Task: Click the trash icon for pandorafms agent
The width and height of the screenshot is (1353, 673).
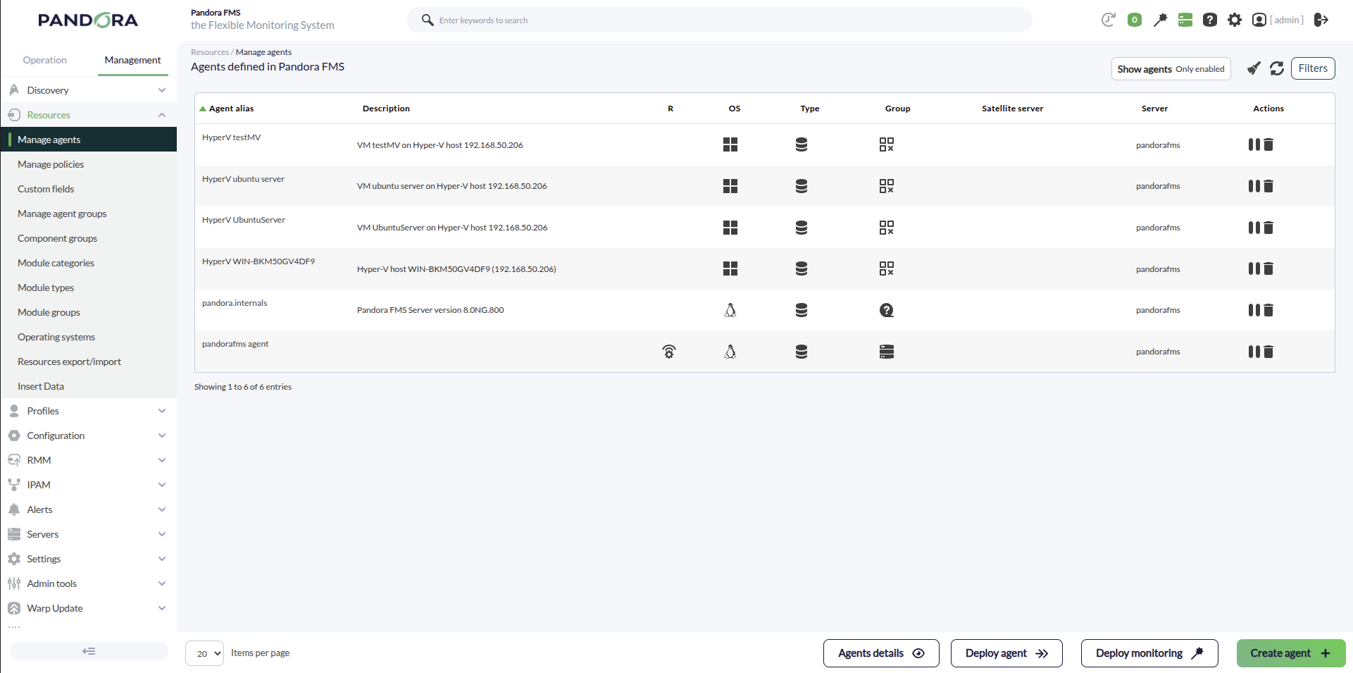Action: click(1268, 352)
